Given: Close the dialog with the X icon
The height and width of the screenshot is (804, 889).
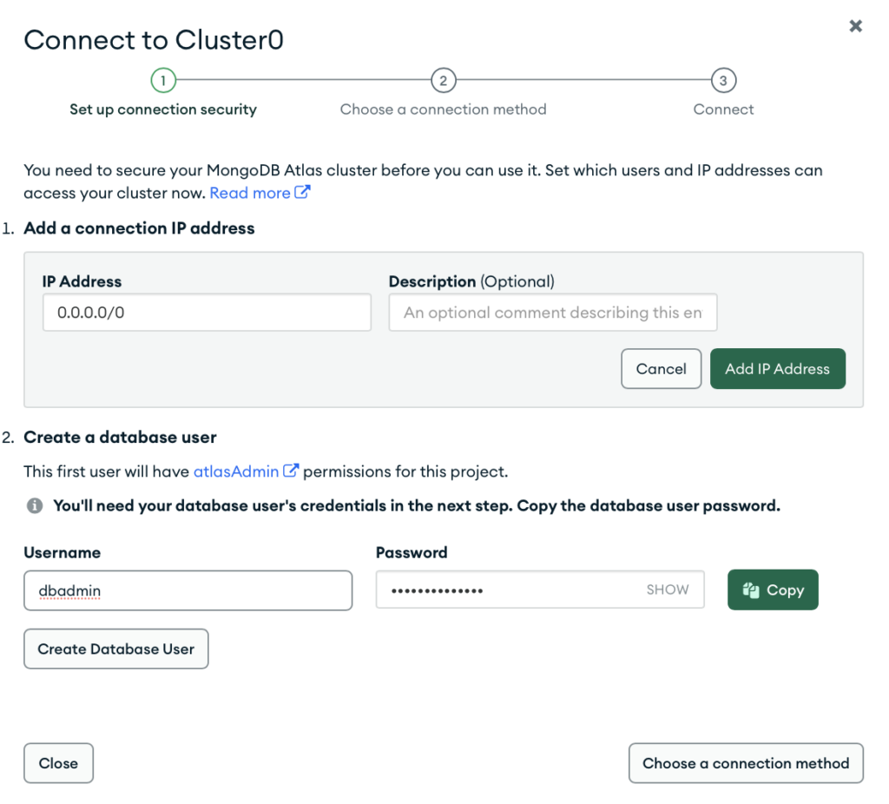Looking at the screenshot, I should tap(856, 26).
